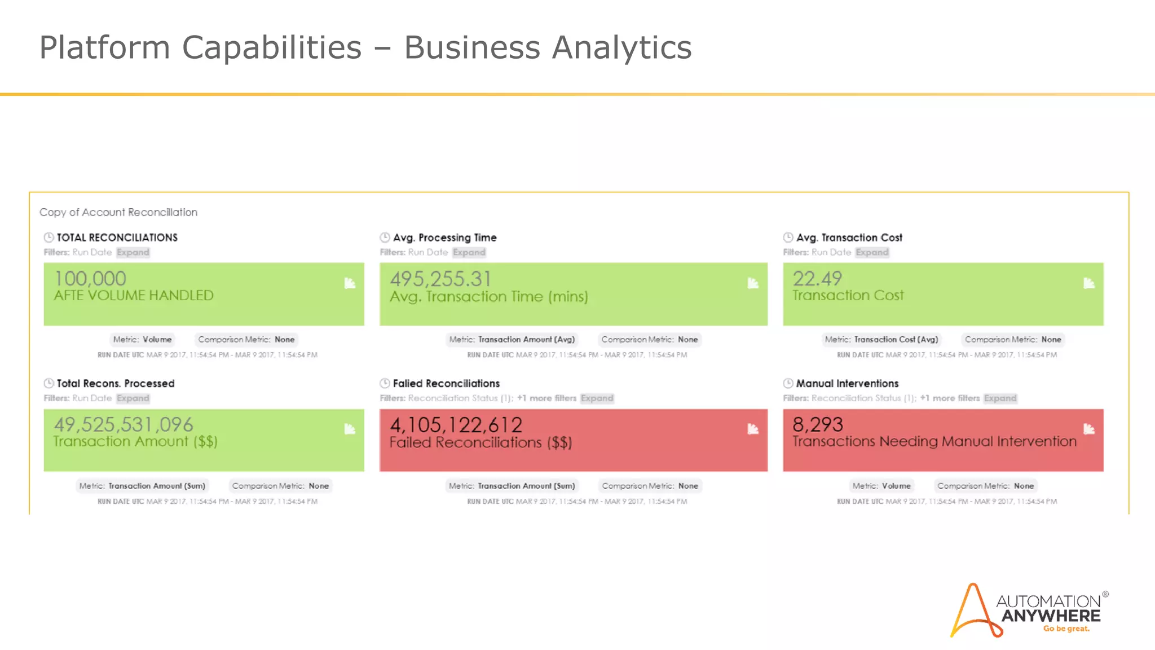Expand filters under TOTAL RECONCILIATIONS
This screenshot has width=1155, height=650.
[x=133, y=252]
